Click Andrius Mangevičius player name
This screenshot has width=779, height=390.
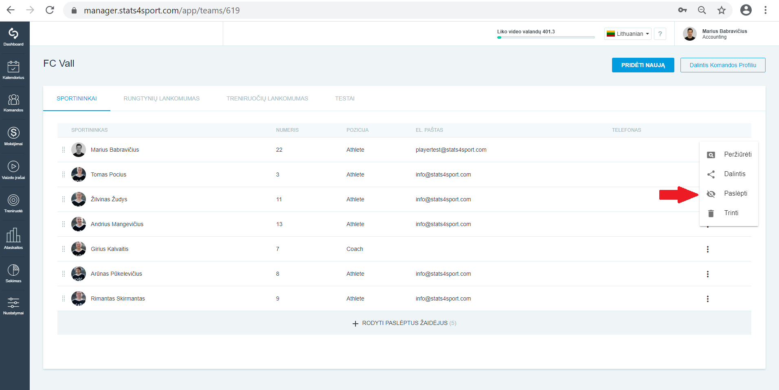pyautogui.click(x=117, y=224)
